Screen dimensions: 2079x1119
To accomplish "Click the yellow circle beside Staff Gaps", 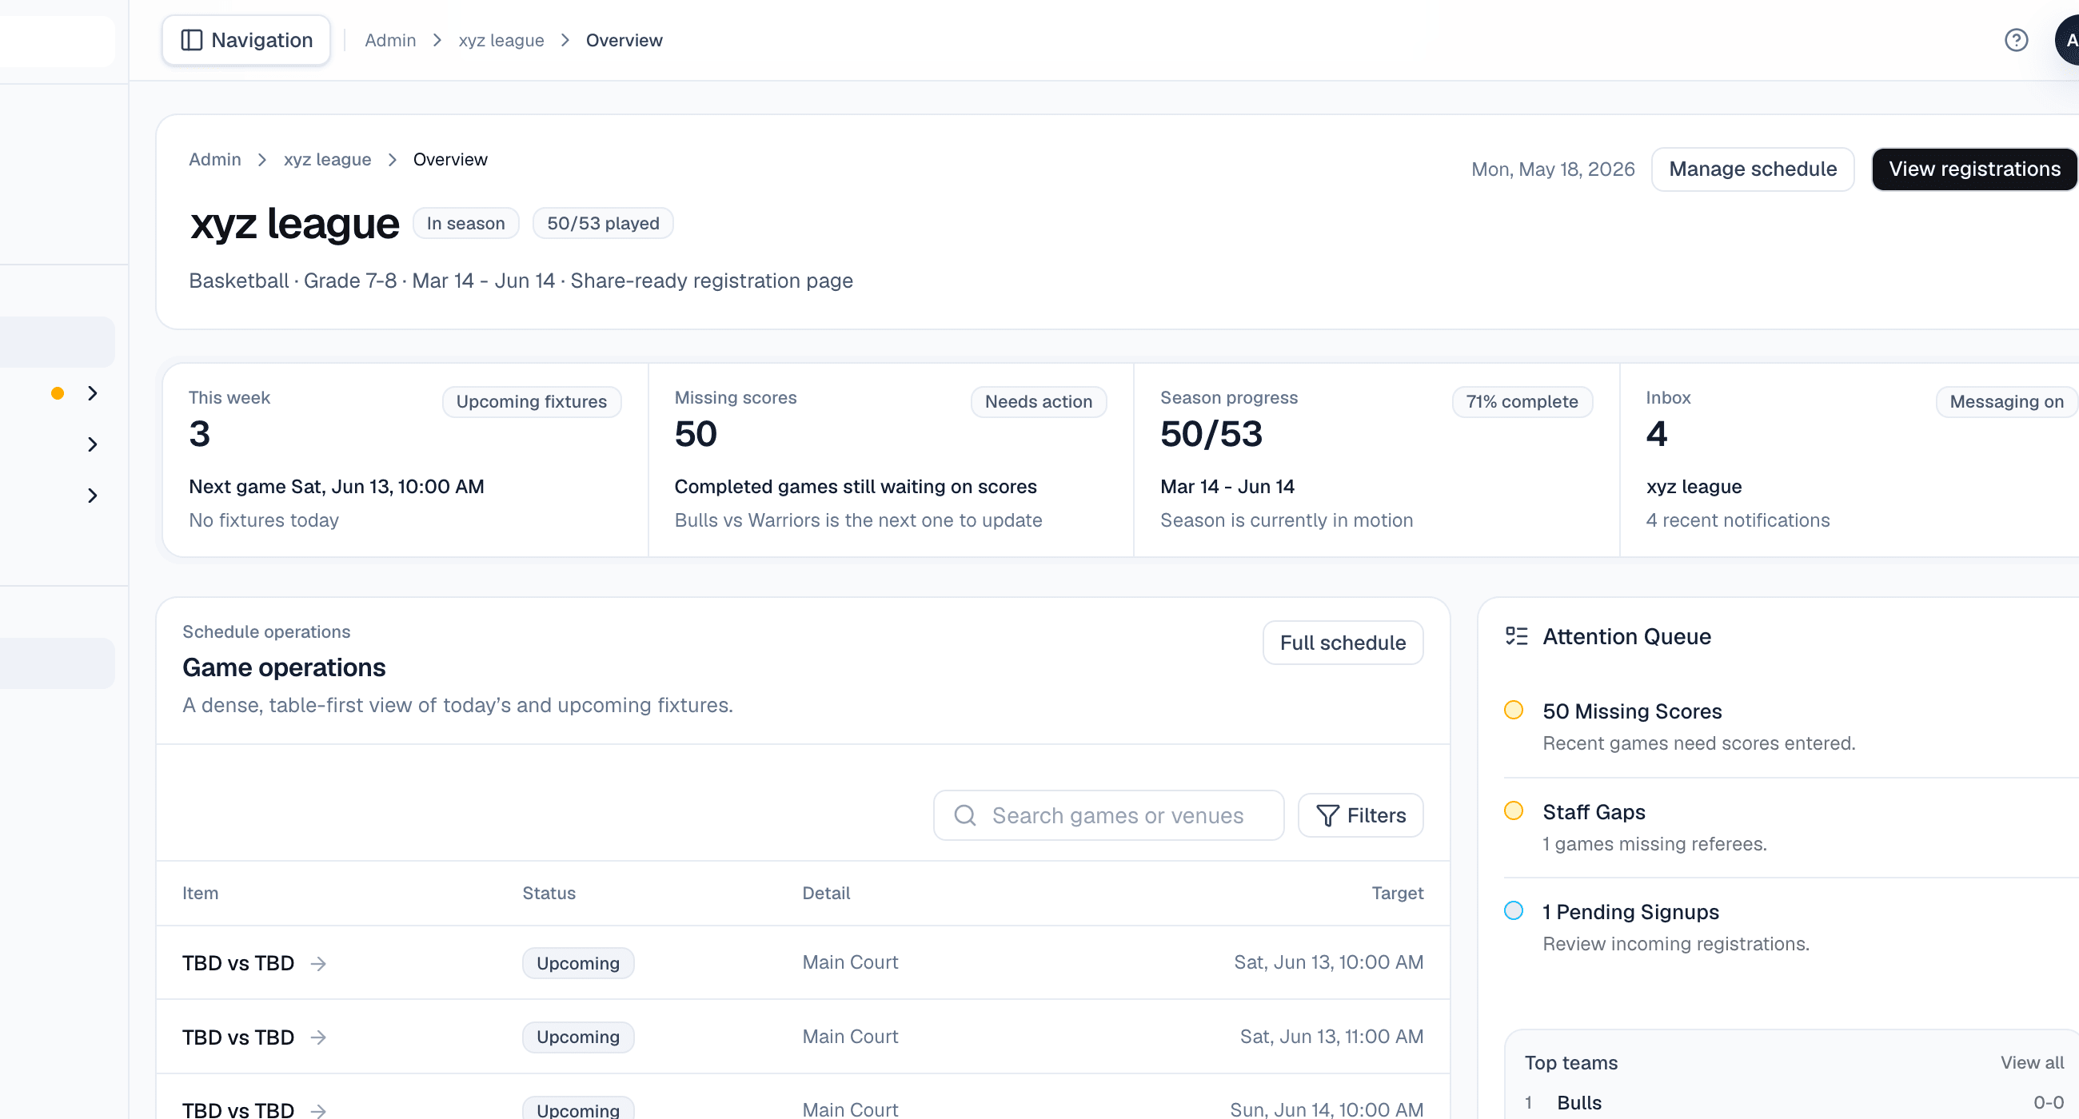I will click(1513, 810).
